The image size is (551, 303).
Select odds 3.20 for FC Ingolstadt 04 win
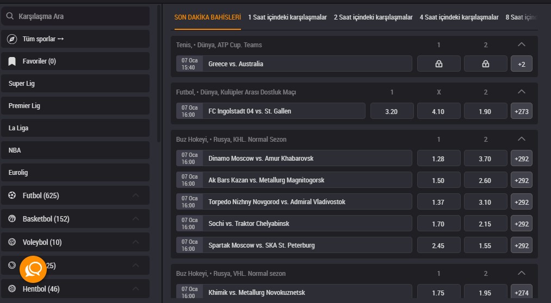(392, 111)
